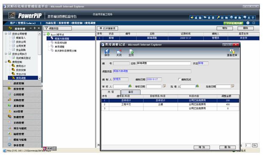Viewport: 265px width, 156px height.
Task: Select 投资合同 in left tree
Action: (x=21, y=42)
